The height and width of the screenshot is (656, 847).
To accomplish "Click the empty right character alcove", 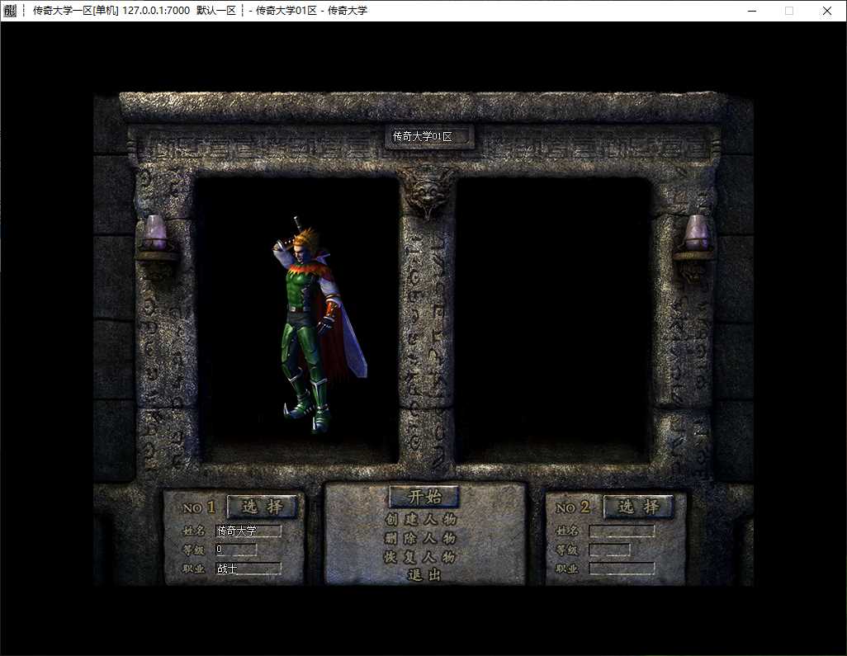I will 553,321.
